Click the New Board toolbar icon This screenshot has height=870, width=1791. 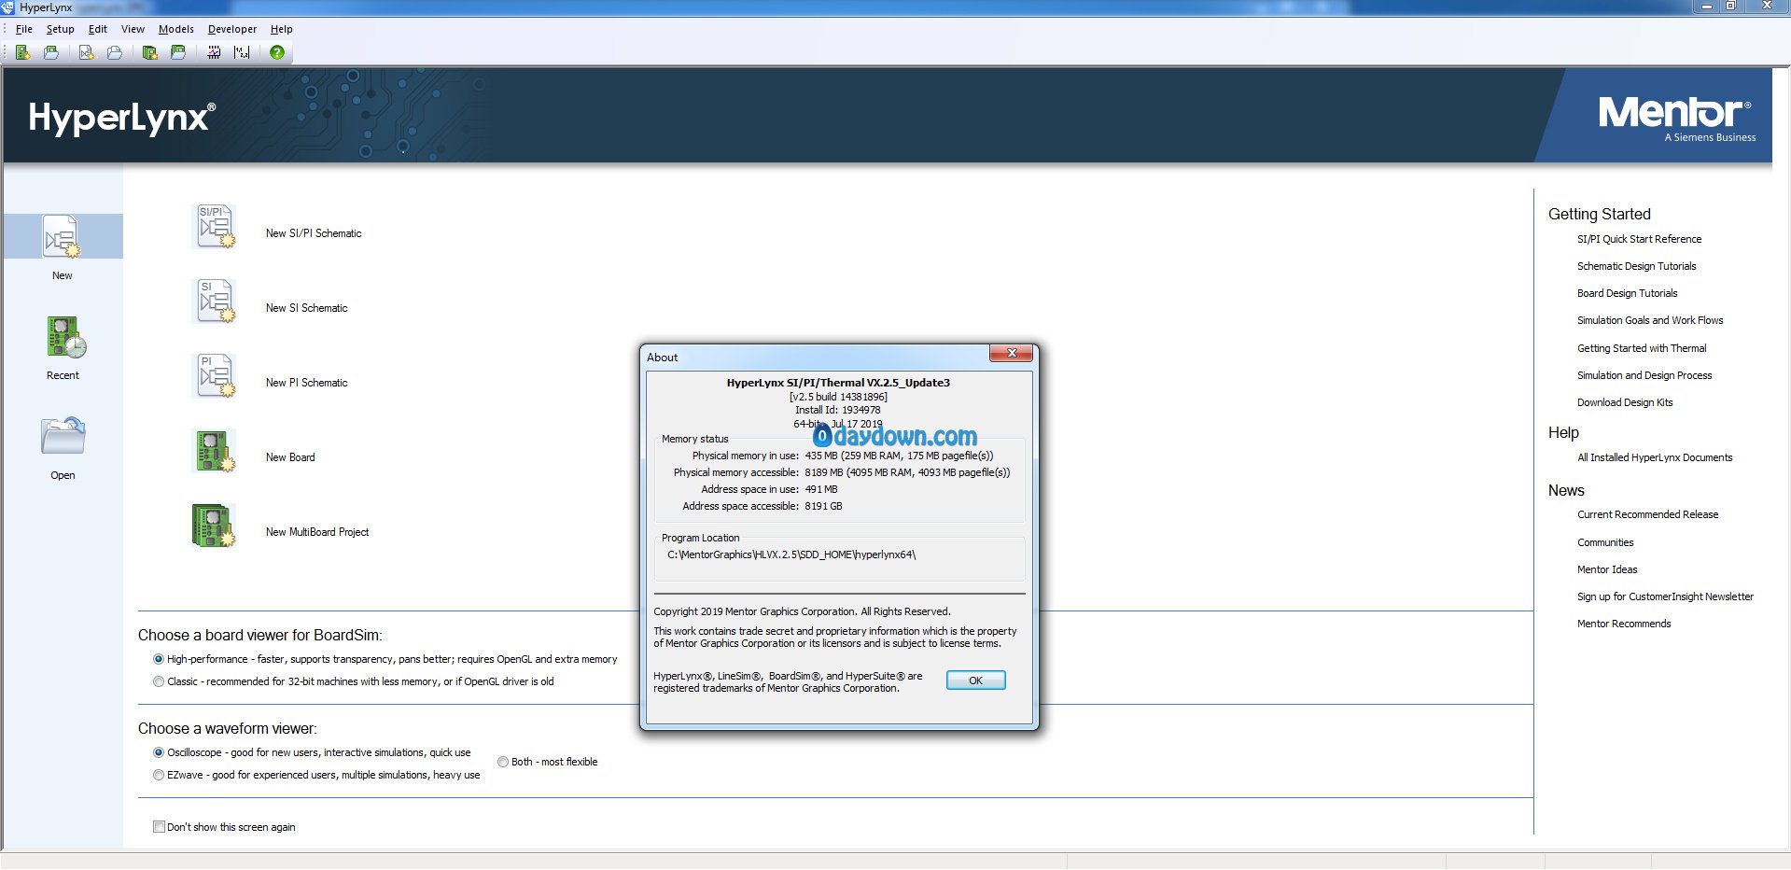[22, 52]
